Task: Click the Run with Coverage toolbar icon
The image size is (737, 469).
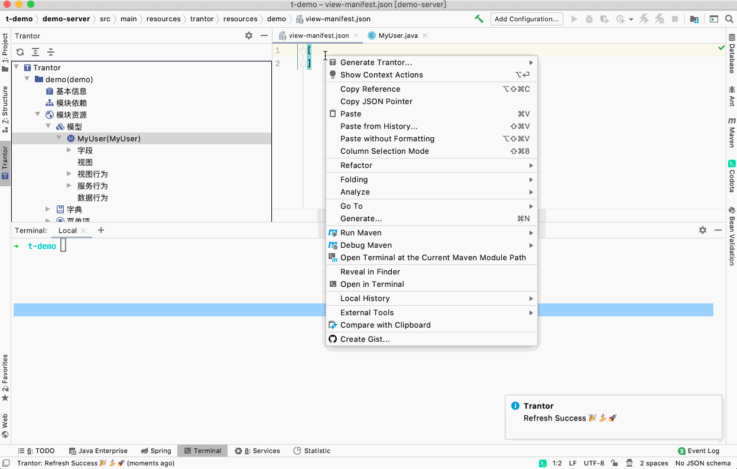Action: pos(604,19)
